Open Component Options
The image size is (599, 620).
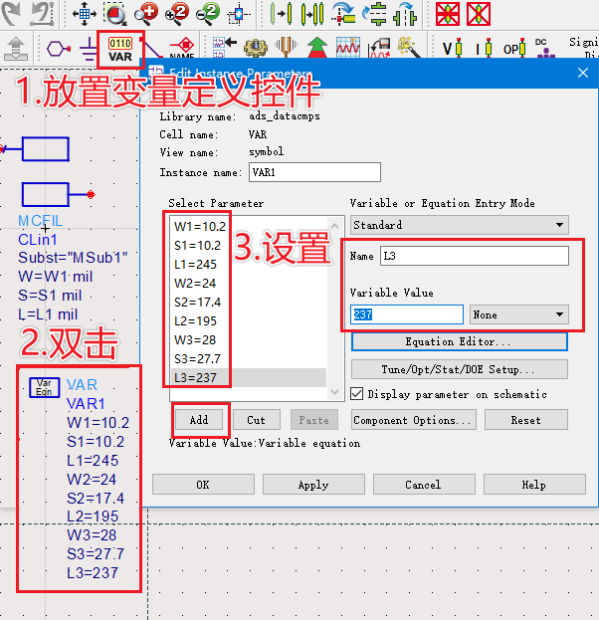point(414,420)
